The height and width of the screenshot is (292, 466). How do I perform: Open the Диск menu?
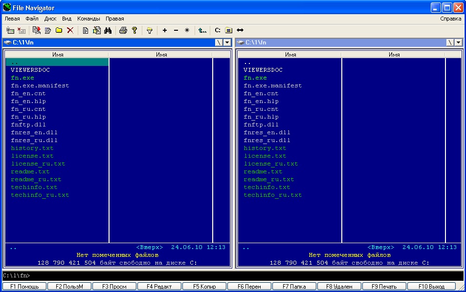[x=50, y=19]
